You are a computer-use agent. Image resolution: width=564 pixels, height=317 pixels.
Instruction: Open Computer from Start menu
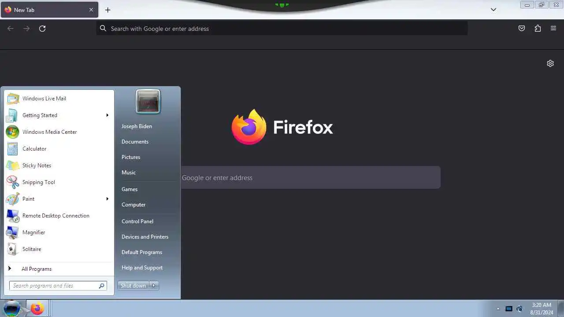click(134, 205)
